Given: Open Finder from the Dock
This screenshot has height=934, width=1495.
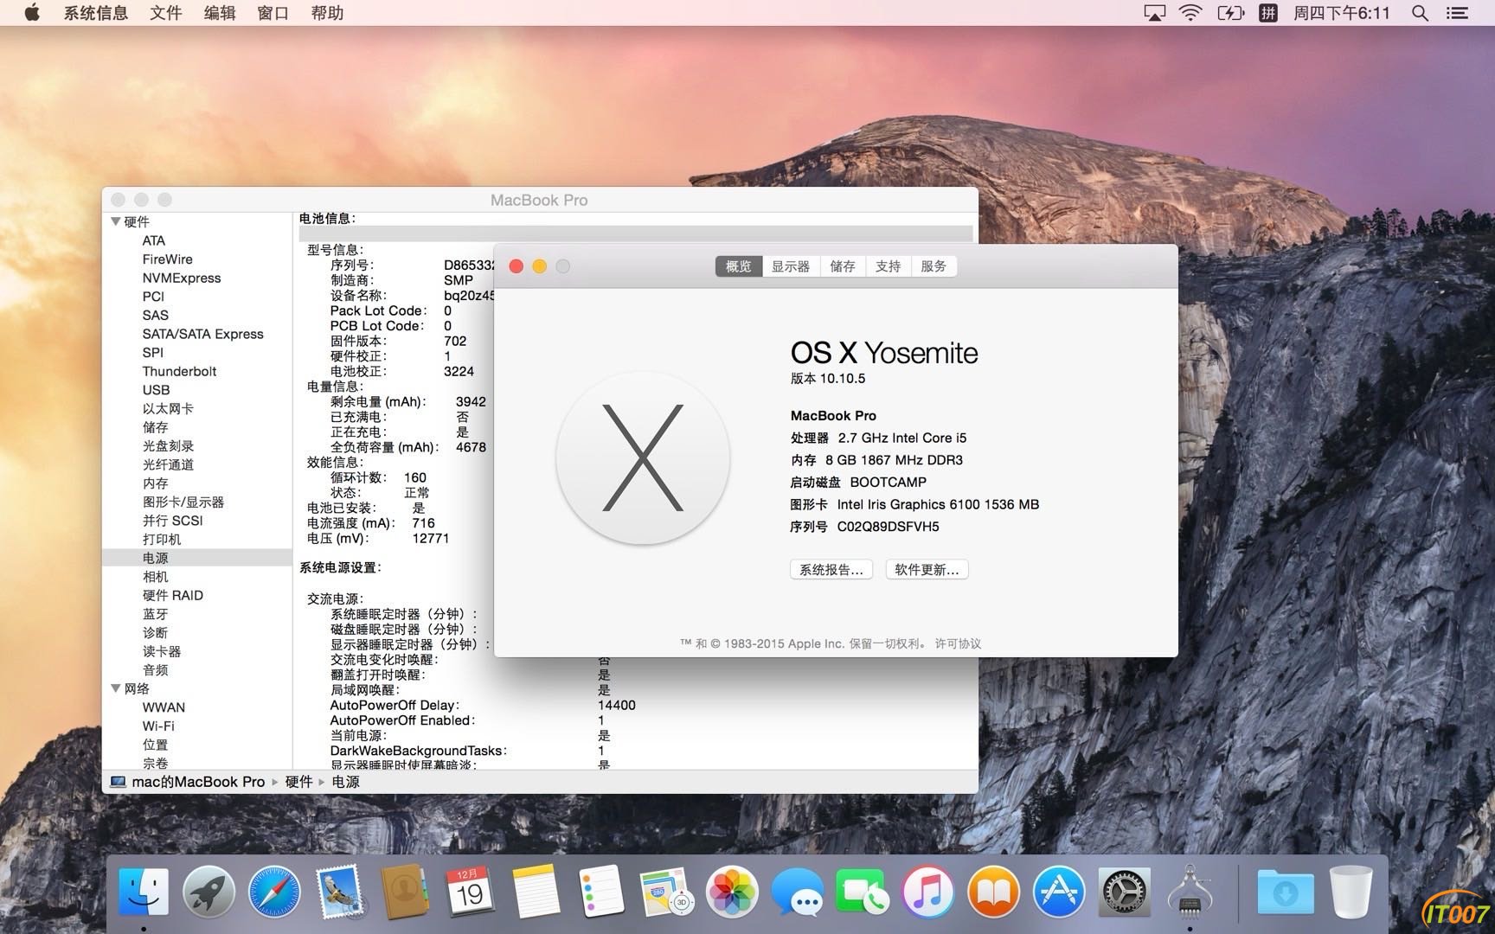Looking at the screenshot, I should tap(144, 891).
